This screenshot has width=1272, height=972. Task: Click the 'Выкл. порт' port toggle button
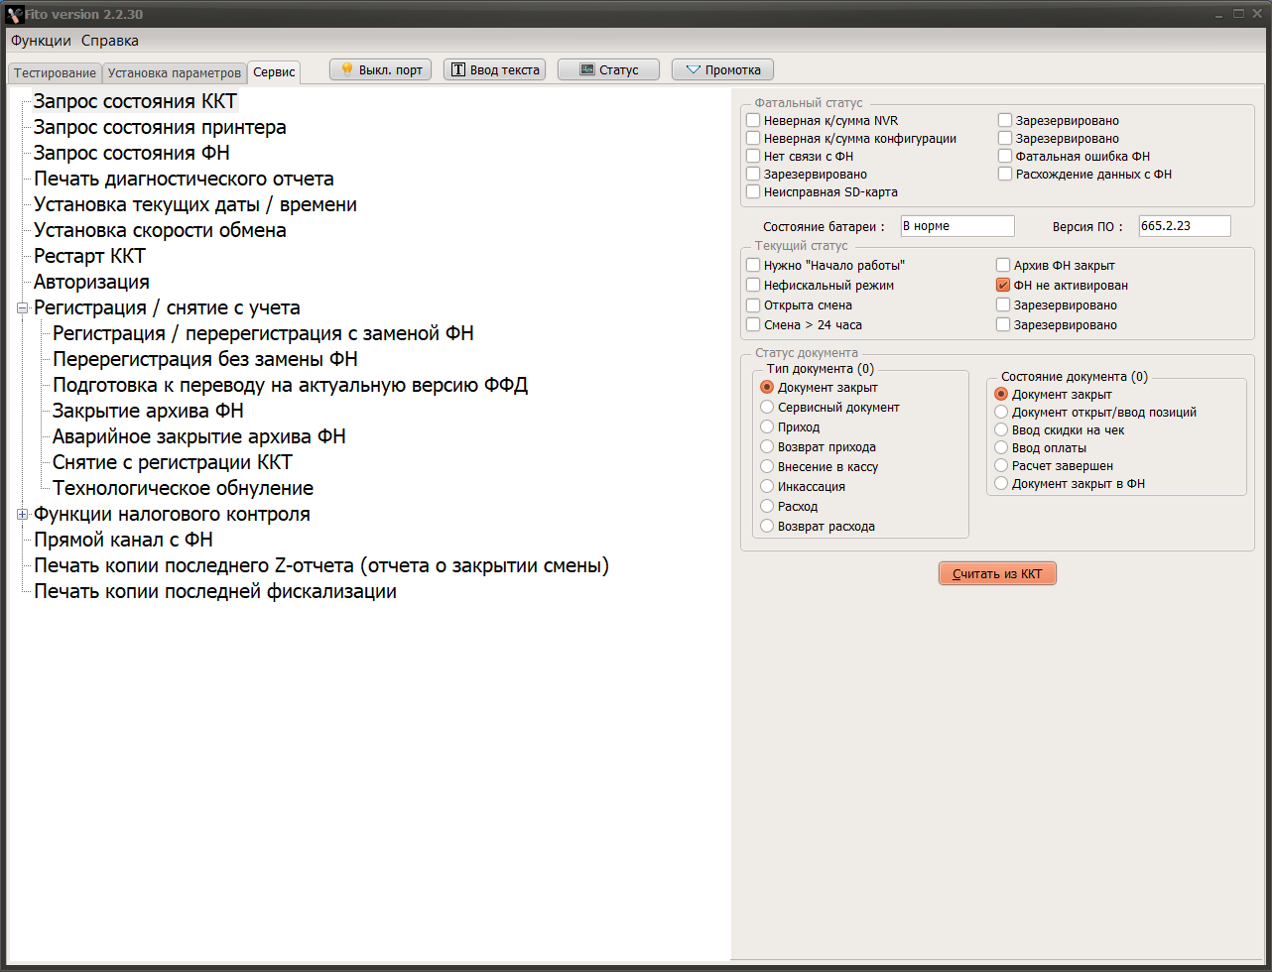click(381, 69)
